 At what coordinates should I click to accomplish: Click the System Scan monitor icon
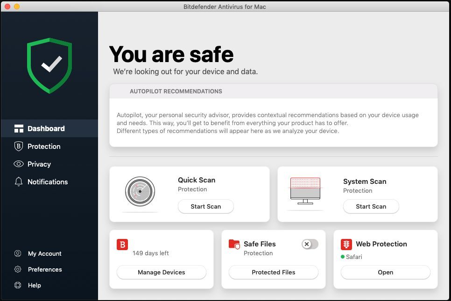click(x=305, y=190)
